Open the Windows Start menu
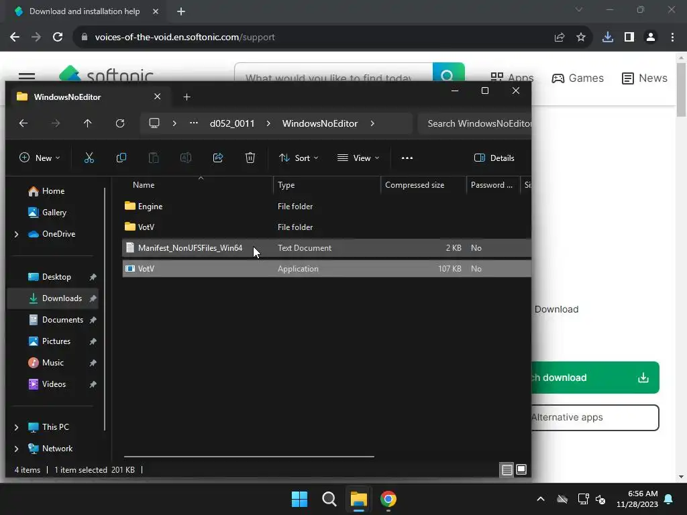 (300, 499)
